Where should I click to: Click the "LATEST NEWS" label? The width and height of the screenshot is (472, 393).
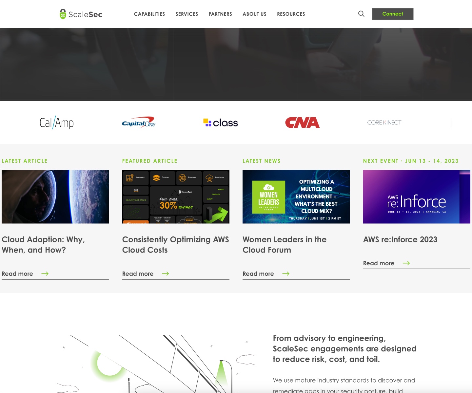coord(262,161)
